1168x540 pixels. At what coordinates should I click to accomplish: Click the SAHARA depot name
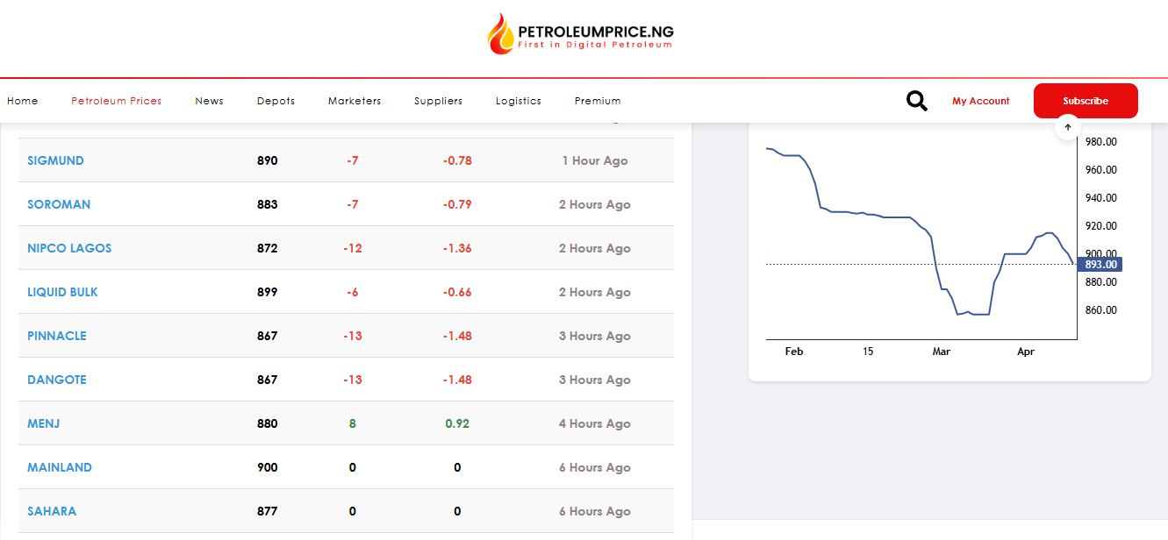(x=52, y=511)
